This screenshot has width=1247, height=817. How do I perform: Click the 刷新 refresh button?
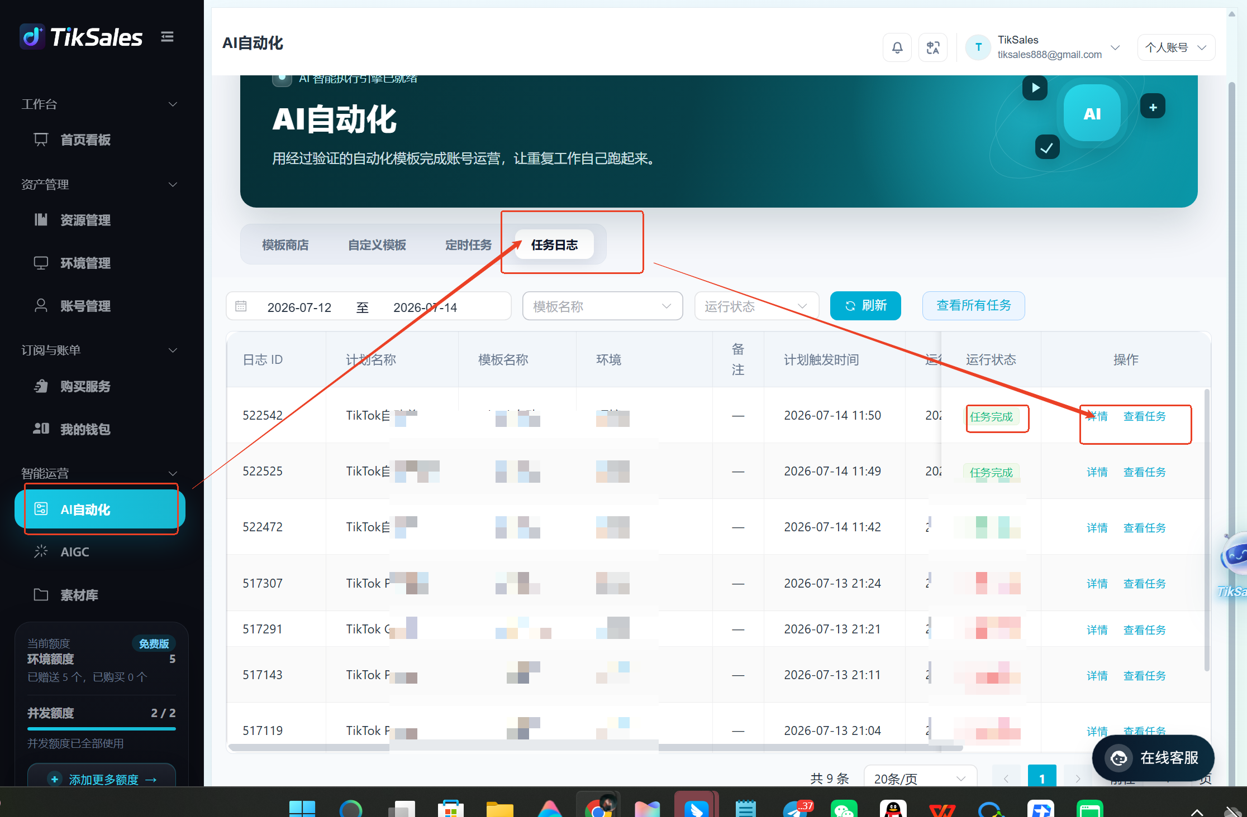pos(865,306)
